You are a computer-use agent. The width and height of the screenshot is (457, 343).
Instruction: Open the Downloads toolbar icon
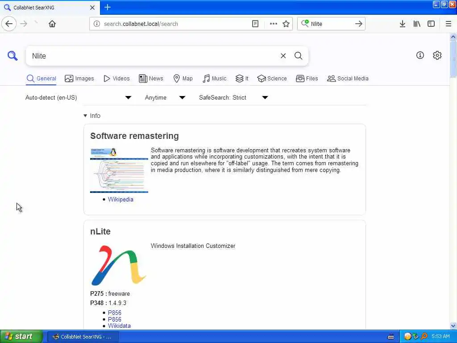pos(403,24)
